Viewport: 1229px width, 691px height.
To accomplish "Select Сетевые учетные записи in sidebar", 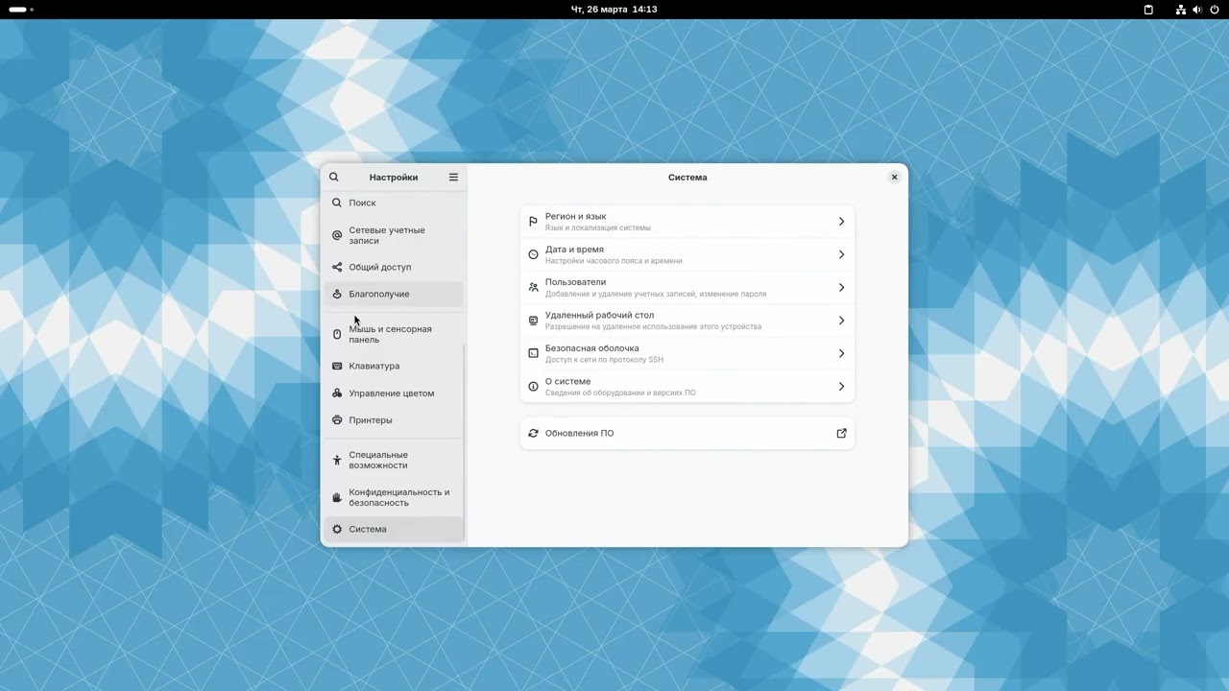I will pyautogui.click(x=394, y=235).
